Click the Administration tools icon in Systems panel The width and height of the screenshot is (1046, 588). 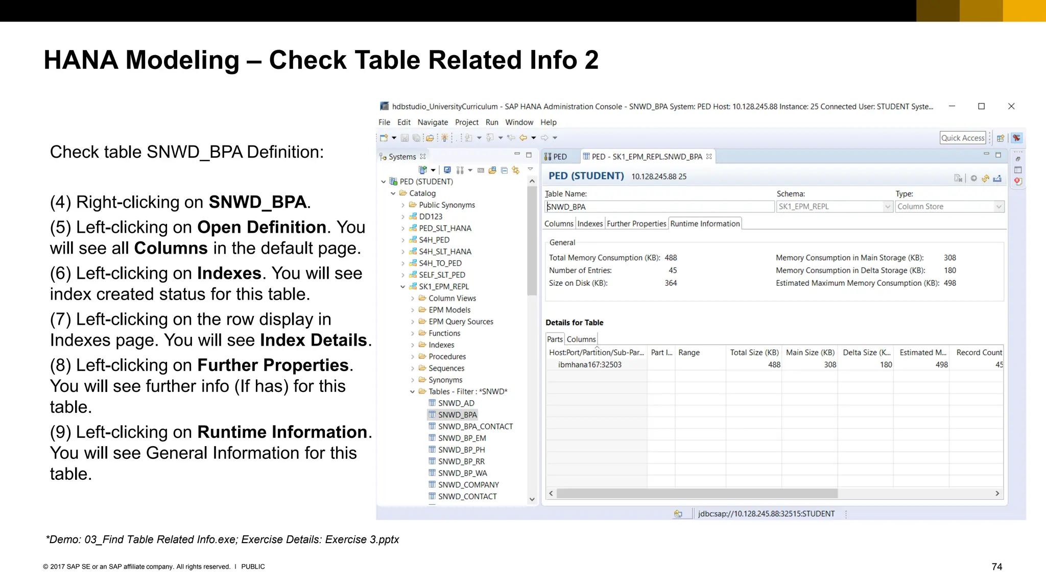pyautogui.click(x=460, y=170)
